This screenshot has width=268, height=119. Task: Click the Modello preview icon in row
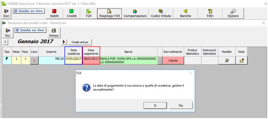[x=227, y=61]
